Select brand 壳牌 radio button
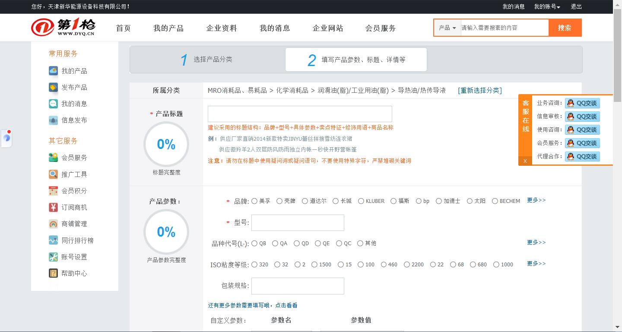This screenshot has width=622, height=332. [279, 201]
